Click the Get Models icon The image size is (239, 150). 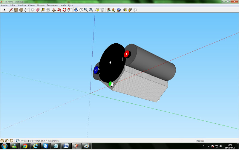click(125, 10)
